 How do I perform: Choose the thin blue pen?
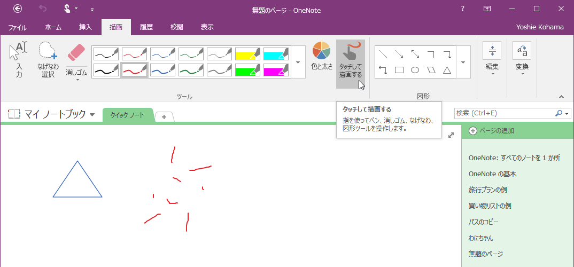(163, 54)
